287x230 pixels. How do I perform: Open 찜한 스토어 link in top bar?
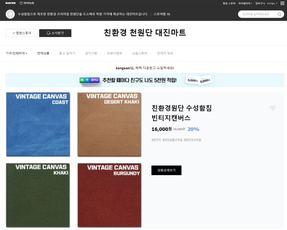click(x=229, y=3)
